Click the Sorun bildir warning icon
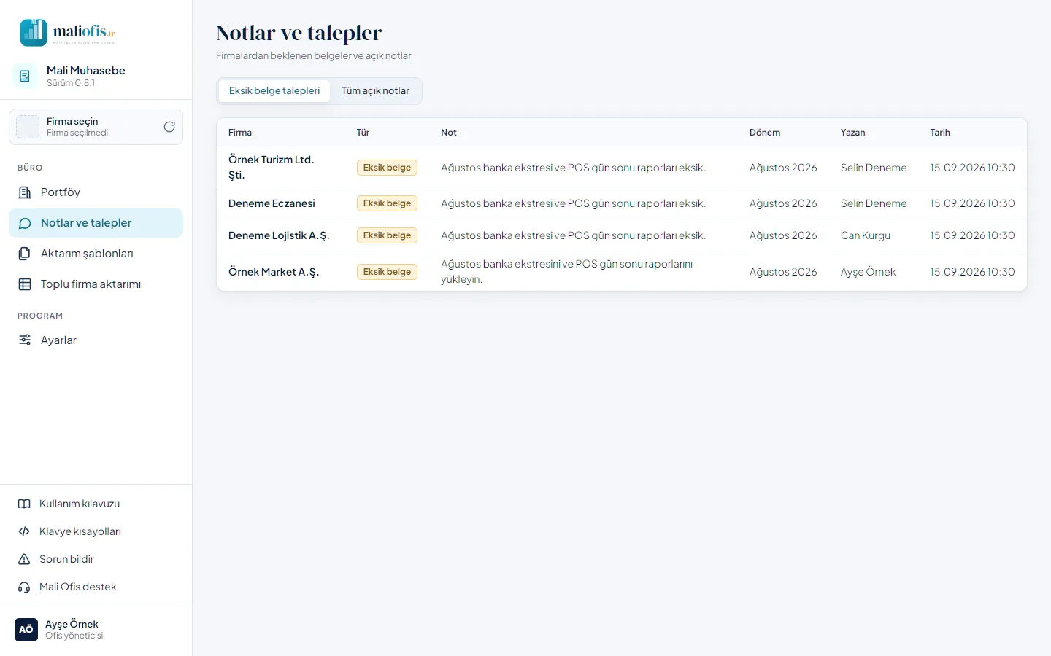Screen dimensions: 1051x656 24,559
